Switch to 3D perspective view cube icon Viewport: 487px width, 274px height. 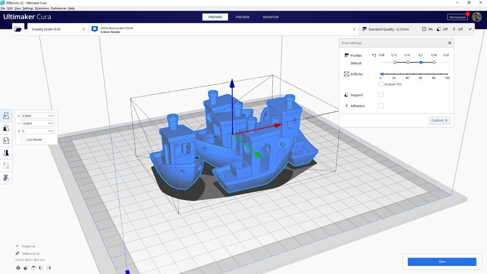pyautogui.click(x=18, y=268)
